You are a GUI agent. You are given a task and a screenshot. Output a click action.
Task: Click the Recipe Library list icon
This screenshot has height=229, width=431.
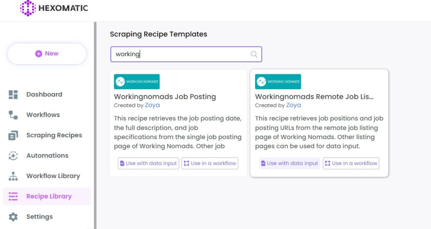pyautogui.click(x=13, y=196)
